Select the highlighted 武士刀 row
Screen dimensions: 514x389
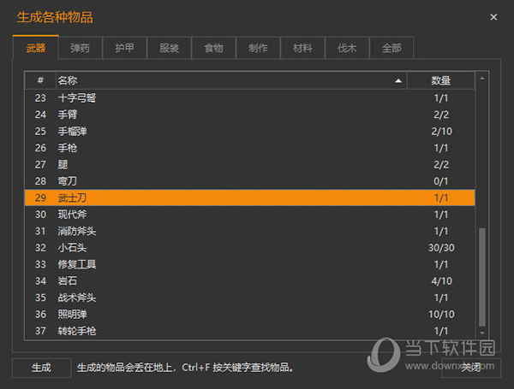(250, 197)
